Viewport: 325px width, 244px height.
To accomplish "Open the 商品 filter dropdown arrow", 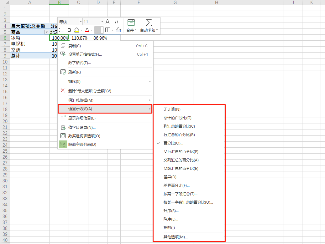I will [x=47, y=32].
